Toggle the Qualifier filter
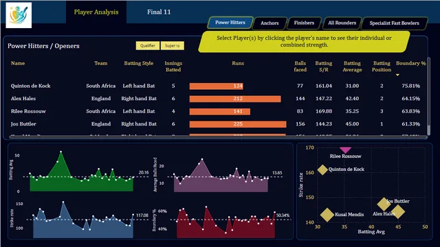The image size is (440, 247). (x=148, y=46)
